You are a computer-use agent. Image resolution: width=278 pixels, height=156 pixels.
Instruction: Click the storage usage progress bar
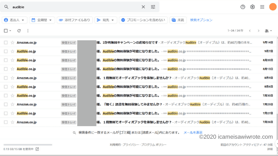(28, 145)
